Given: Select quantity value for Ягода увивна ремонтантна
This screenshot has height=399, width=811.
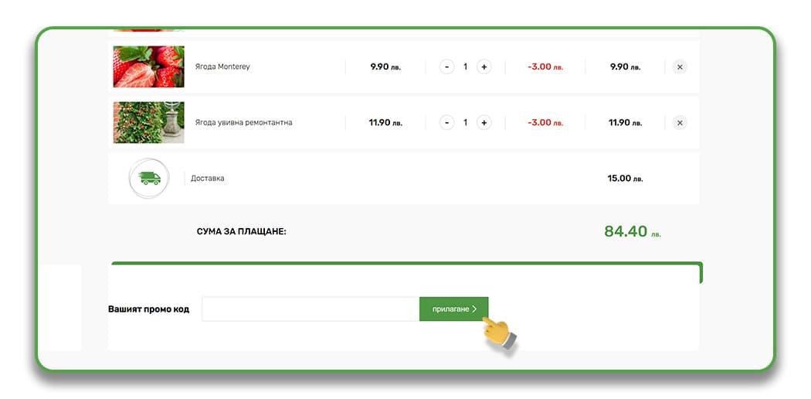Looking at the screenshot, I should (465, 123).
